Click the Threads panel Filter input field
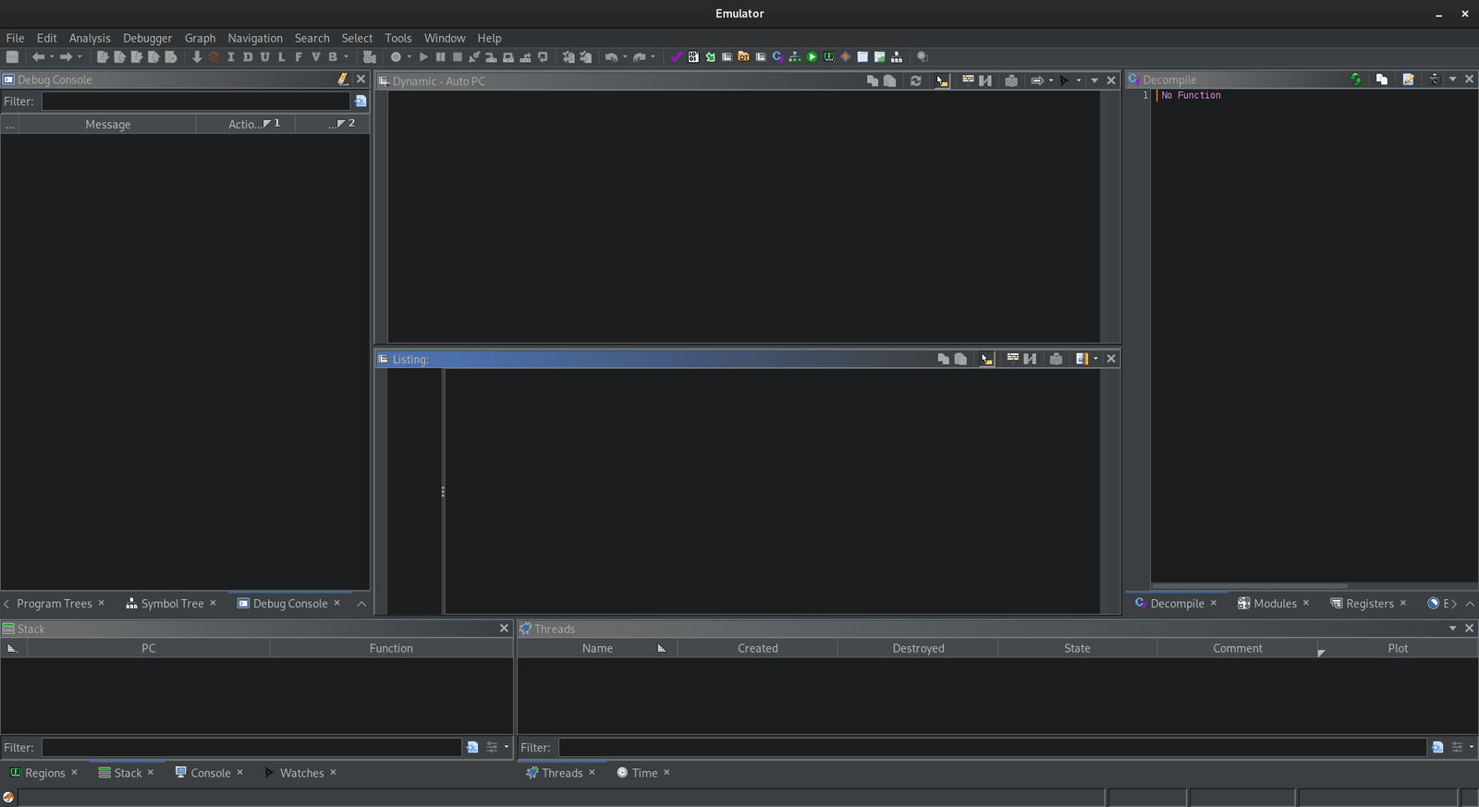The width and height of the screenshot is (1479, 807). point(992,747)
